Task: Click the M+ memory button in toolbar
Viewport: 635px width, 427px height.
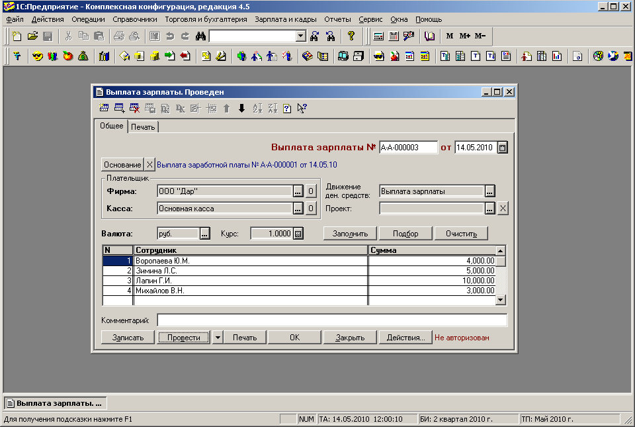Action: tap(464, 36)
